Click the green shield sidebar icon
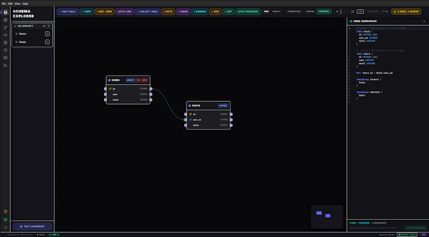 coord(5,219)
